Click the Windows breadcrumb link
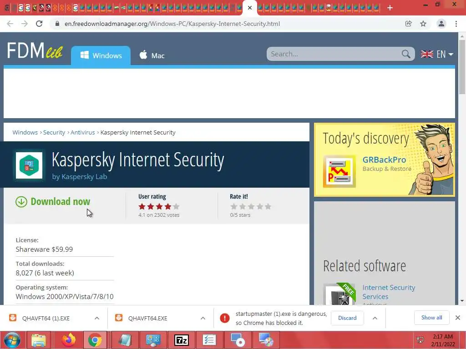Screen dimensions: 466x349 tap(25, 132)
